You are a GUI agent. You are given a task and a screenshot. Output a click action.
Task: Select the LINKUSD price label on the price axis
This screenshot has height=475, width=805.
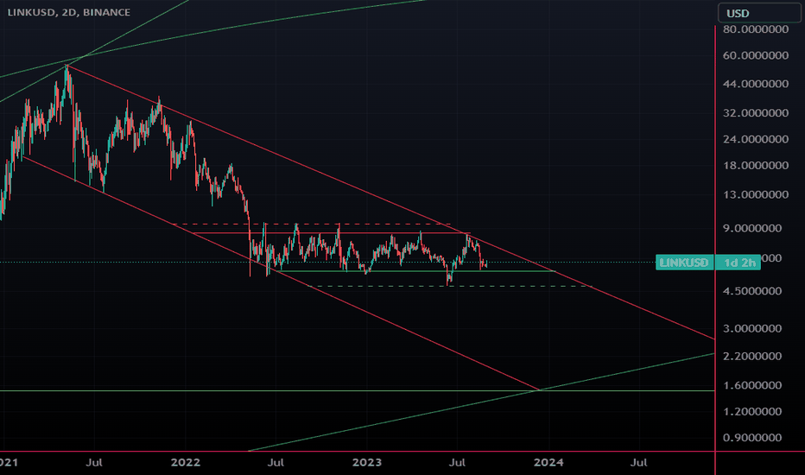click(x=684, y=263)
